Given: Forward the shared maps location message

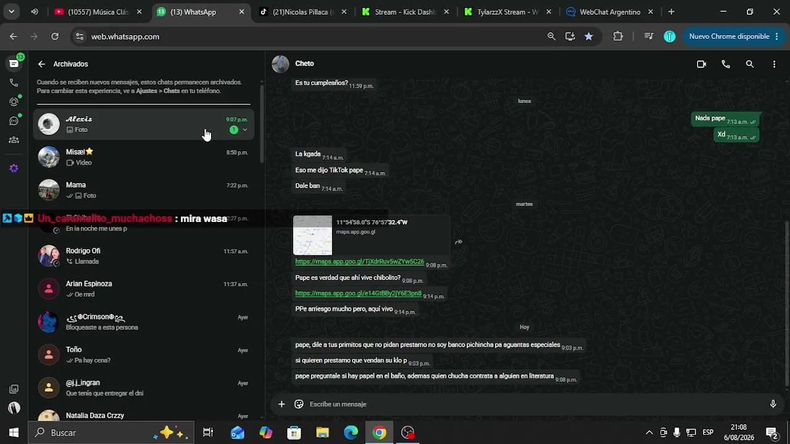Looking at the screenshot, I should 459,242.
